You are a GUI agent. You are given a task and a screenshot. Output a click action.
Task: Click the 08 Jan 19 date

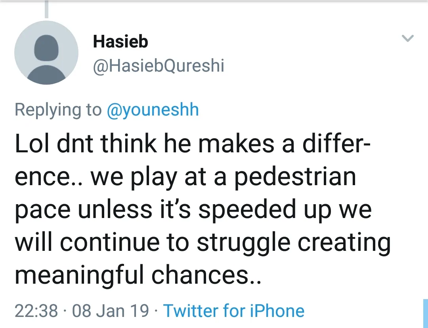click(111, 311)
